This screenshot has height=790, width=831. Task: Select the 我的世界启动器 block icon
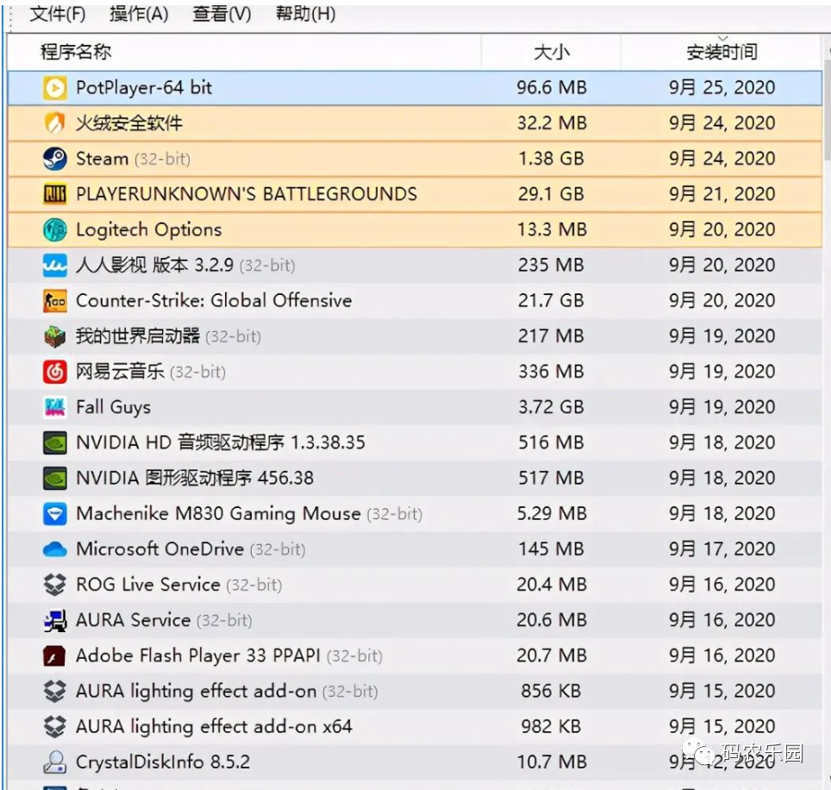tap(55, 336)
